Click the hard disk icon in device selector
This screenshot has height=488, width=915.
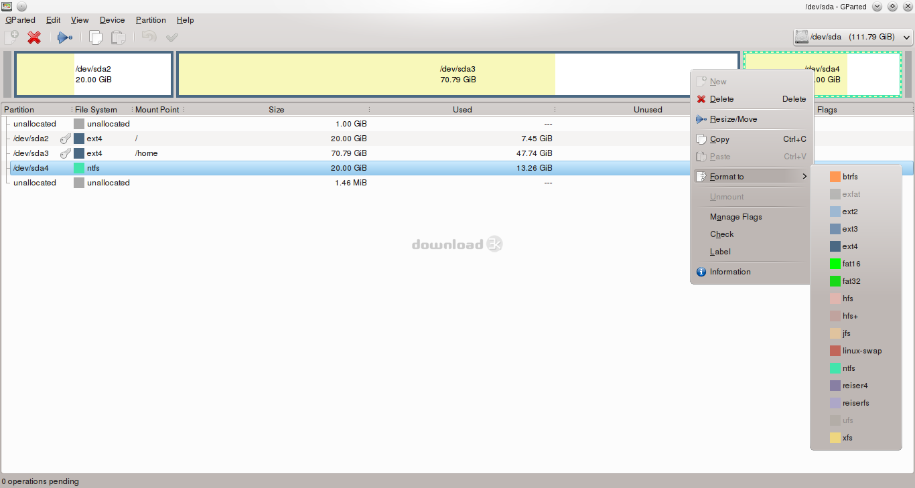click(802, 37)
